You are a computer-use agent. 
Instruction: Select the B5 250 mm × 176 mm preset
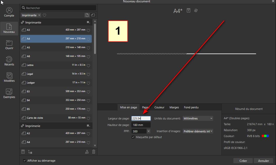(x=56, y=109)
